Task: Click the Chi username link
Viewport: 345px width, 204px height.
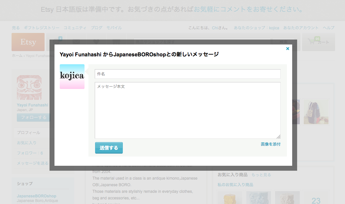Action: click(215, 28)
